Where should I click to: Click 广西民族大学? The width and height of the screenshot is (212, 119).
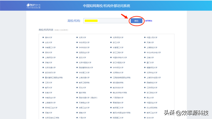pyautogui.click(x=118, y=98)
